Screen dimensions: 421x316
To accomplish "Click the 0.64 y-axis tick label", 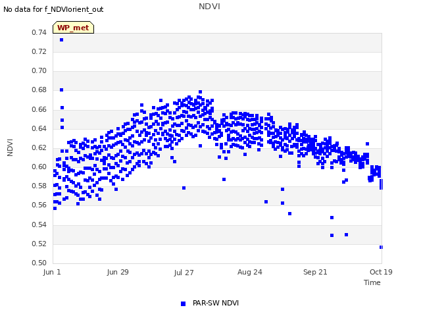I will (x=39, y=128).
